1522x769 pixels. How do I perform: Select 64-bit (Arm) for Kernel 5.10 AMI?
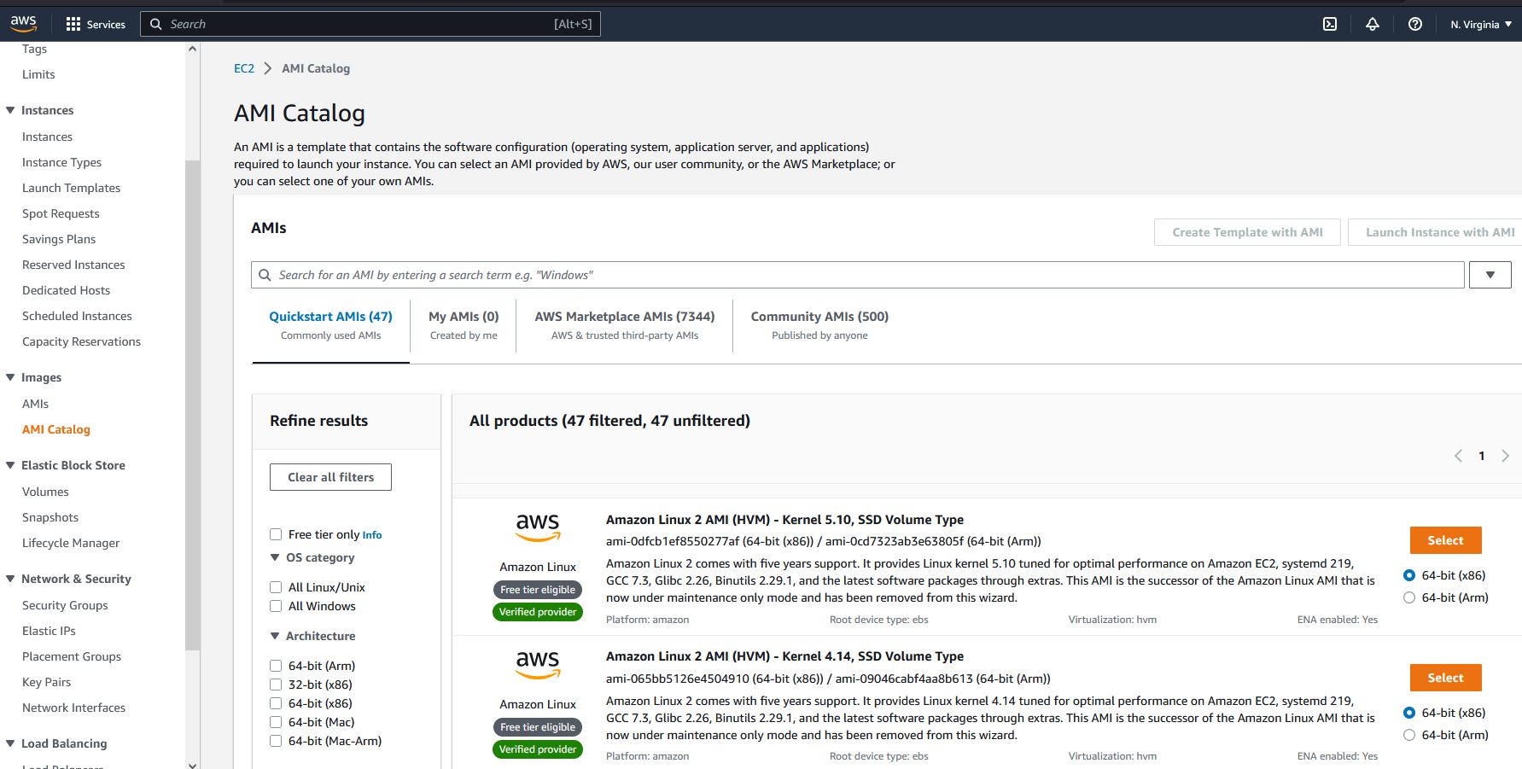pos(1409,597)
